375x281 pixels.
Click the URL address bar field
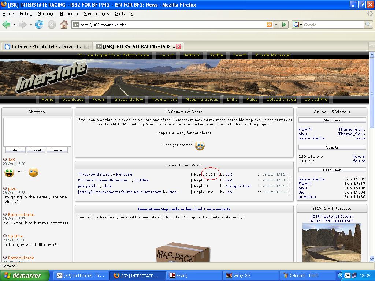tap(172, 25)
